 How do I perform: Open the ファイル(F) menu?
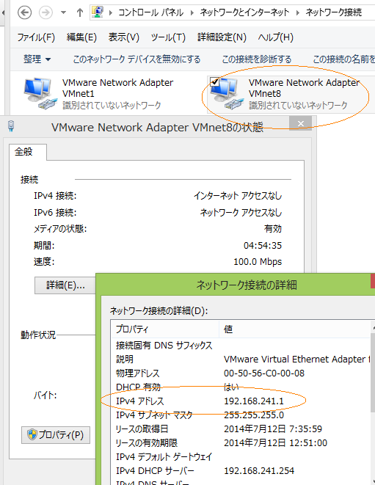36,37
